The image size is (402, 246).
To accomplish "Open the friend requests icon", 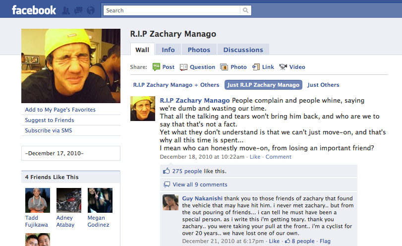I will coord(66,10).
